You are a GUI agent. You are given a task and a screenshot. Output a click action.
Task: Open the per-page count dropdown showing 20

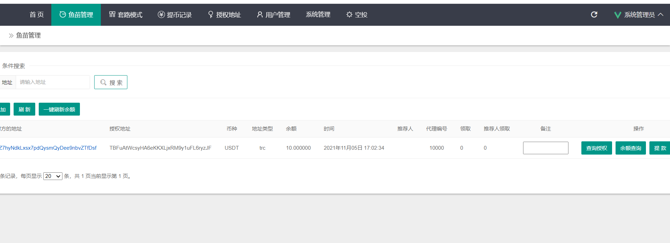(x=53, y=176)
